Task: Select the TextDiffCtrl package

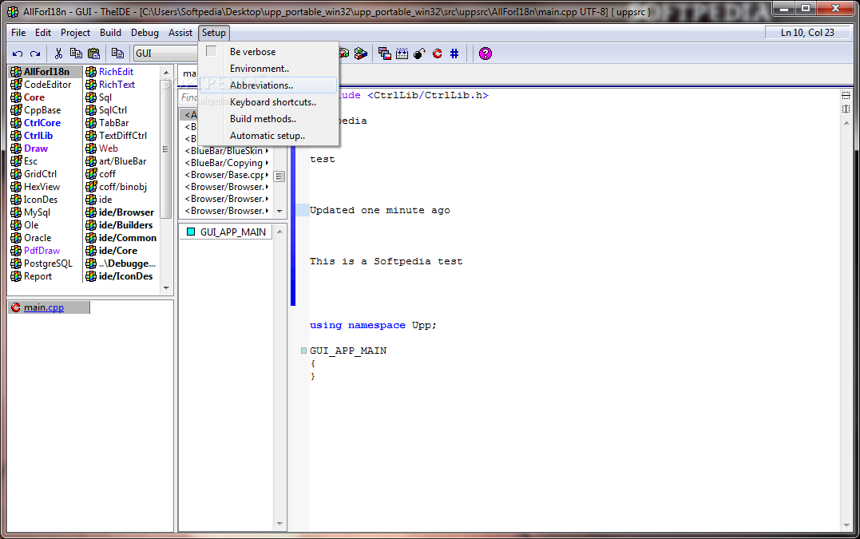Action: (x=123, y=136)
